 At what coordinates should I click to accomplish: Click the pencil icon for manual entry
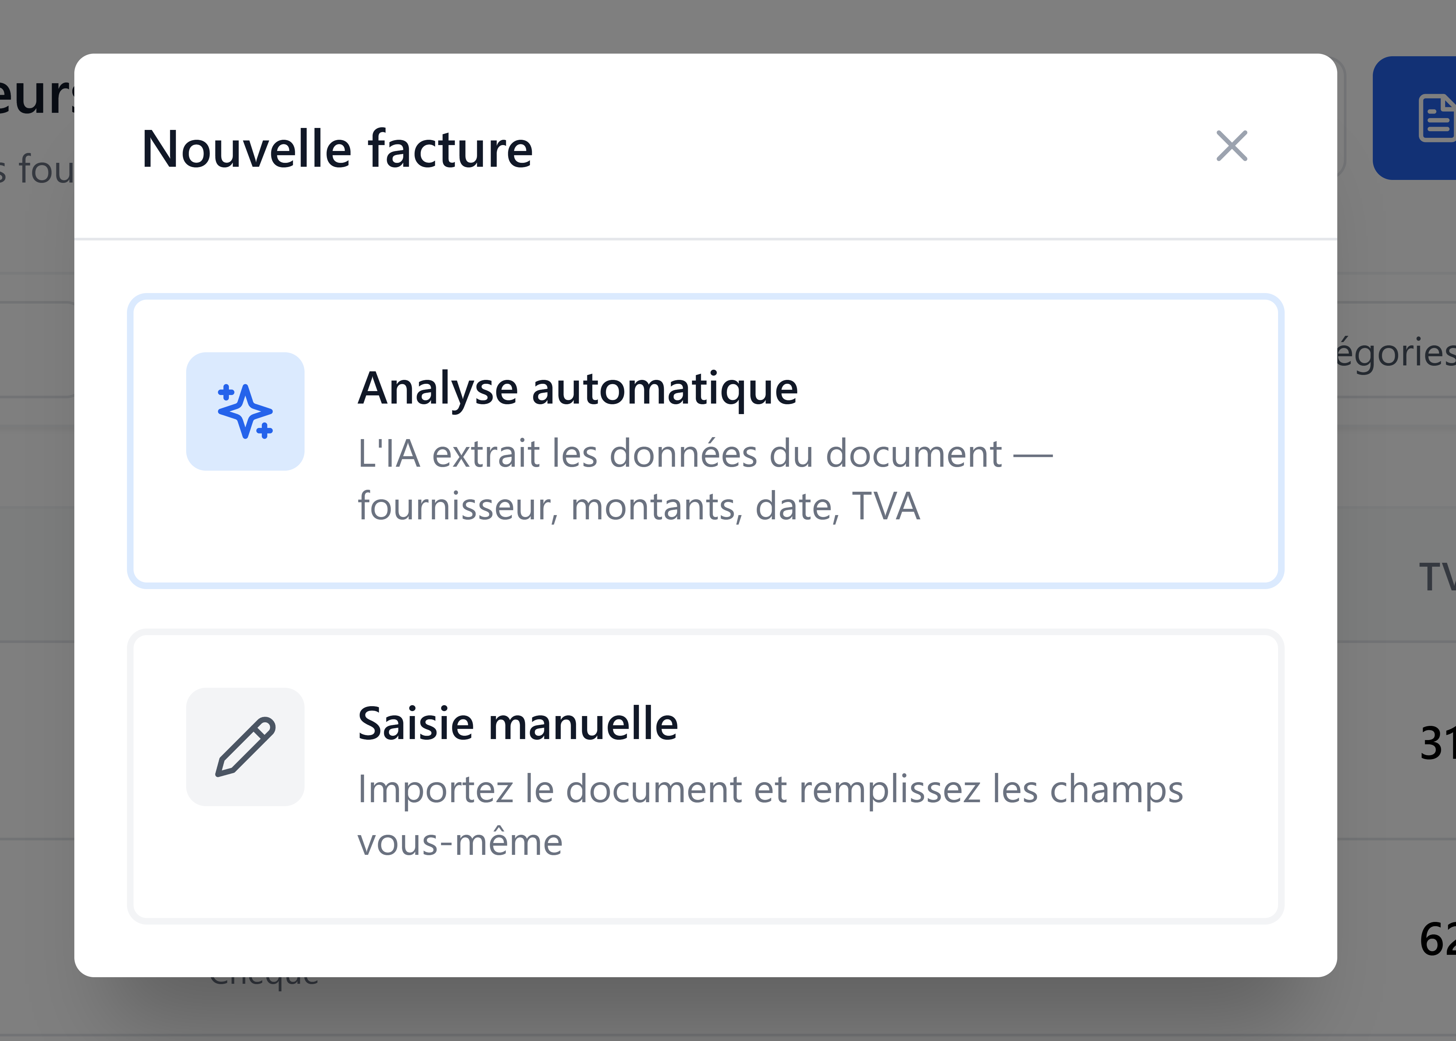245,747
